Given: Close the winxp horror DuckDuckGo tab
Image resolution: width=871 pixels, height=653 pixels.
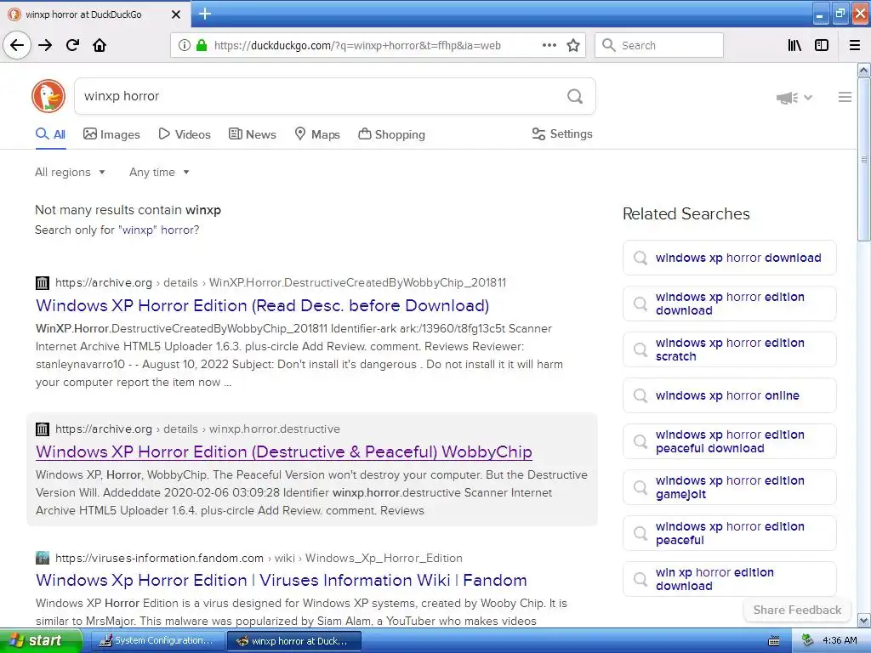Looking at the screenshot, I should pos(175,14).
